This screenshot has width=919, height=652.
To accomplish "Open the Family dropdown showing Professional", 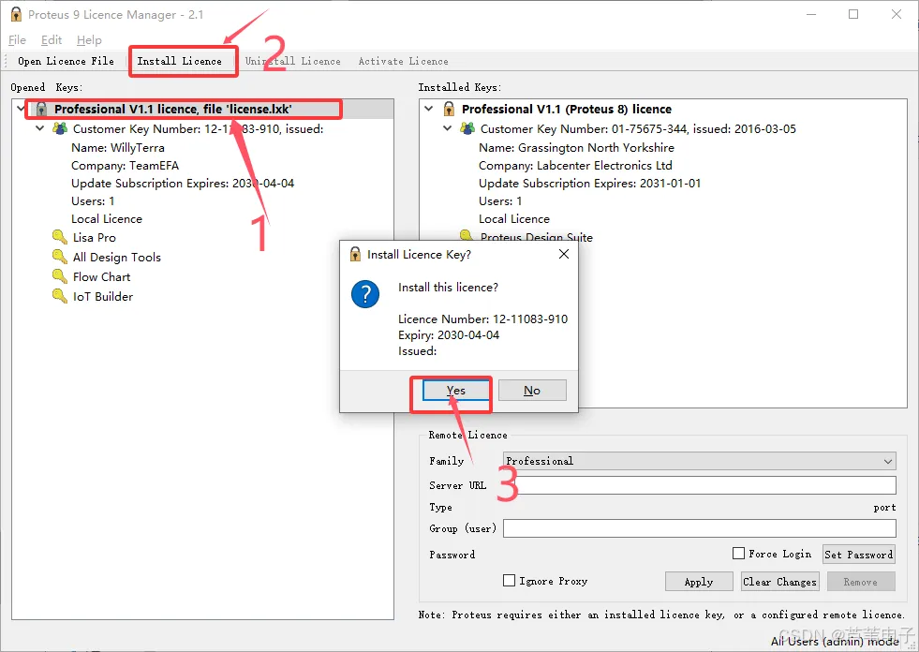I will coord(699,461).
